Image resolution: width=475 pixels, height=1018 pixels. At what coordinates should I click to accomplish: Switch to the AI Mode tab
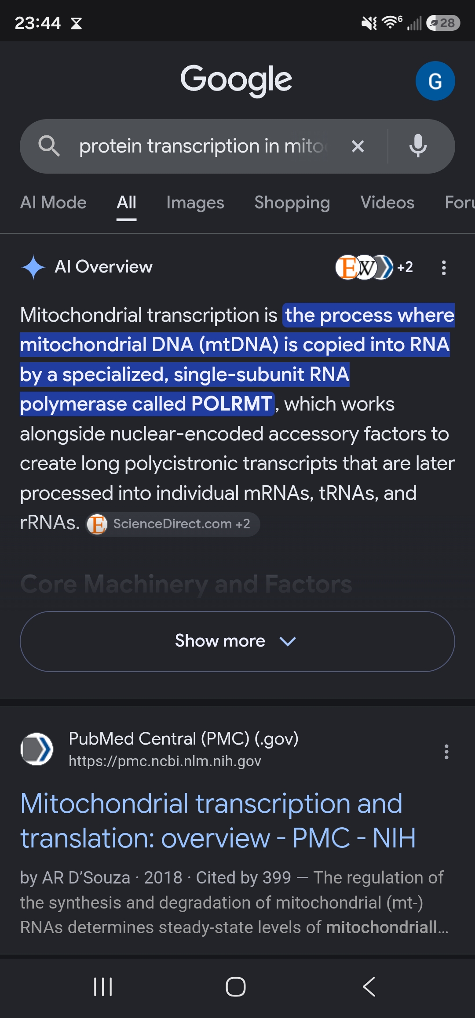coord(53,203)
